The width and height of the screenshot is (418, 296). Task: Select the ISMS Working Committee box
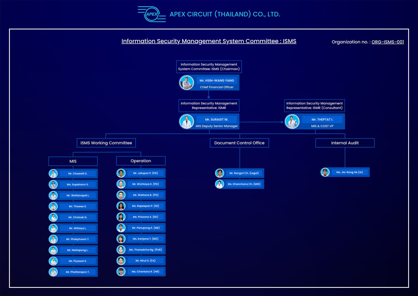(106, 143)
